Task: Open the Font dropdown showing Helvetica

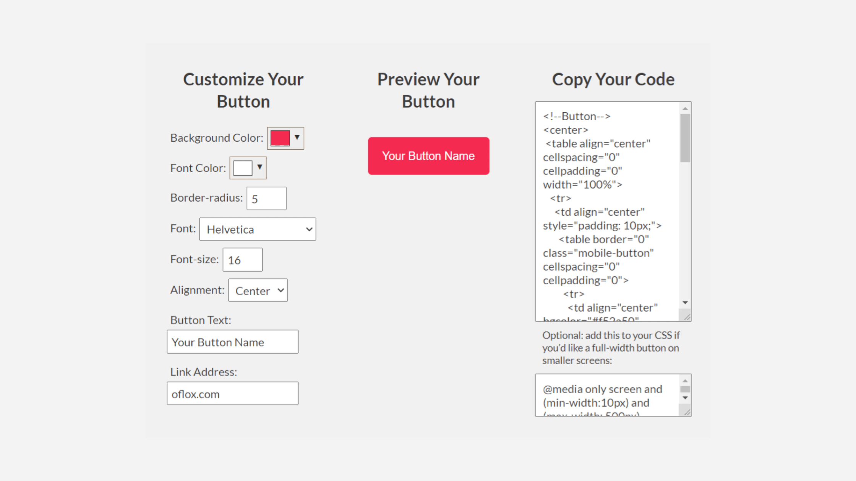Action: tap(258, 229)
